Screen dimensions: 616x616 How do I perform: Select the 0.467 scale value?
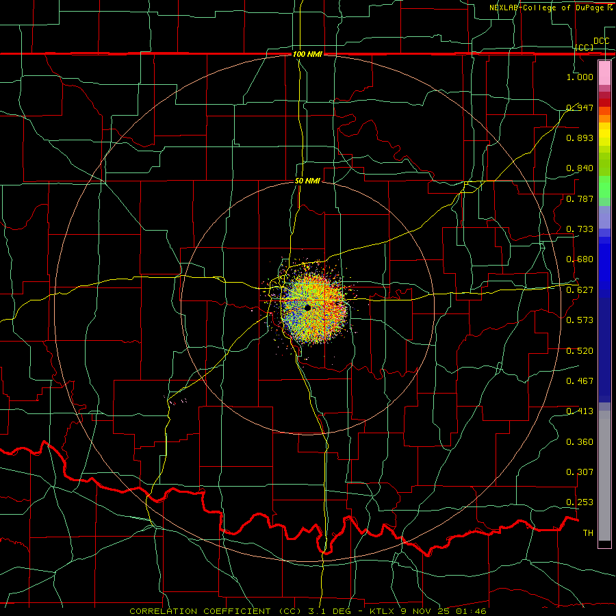tap(580, 381)
